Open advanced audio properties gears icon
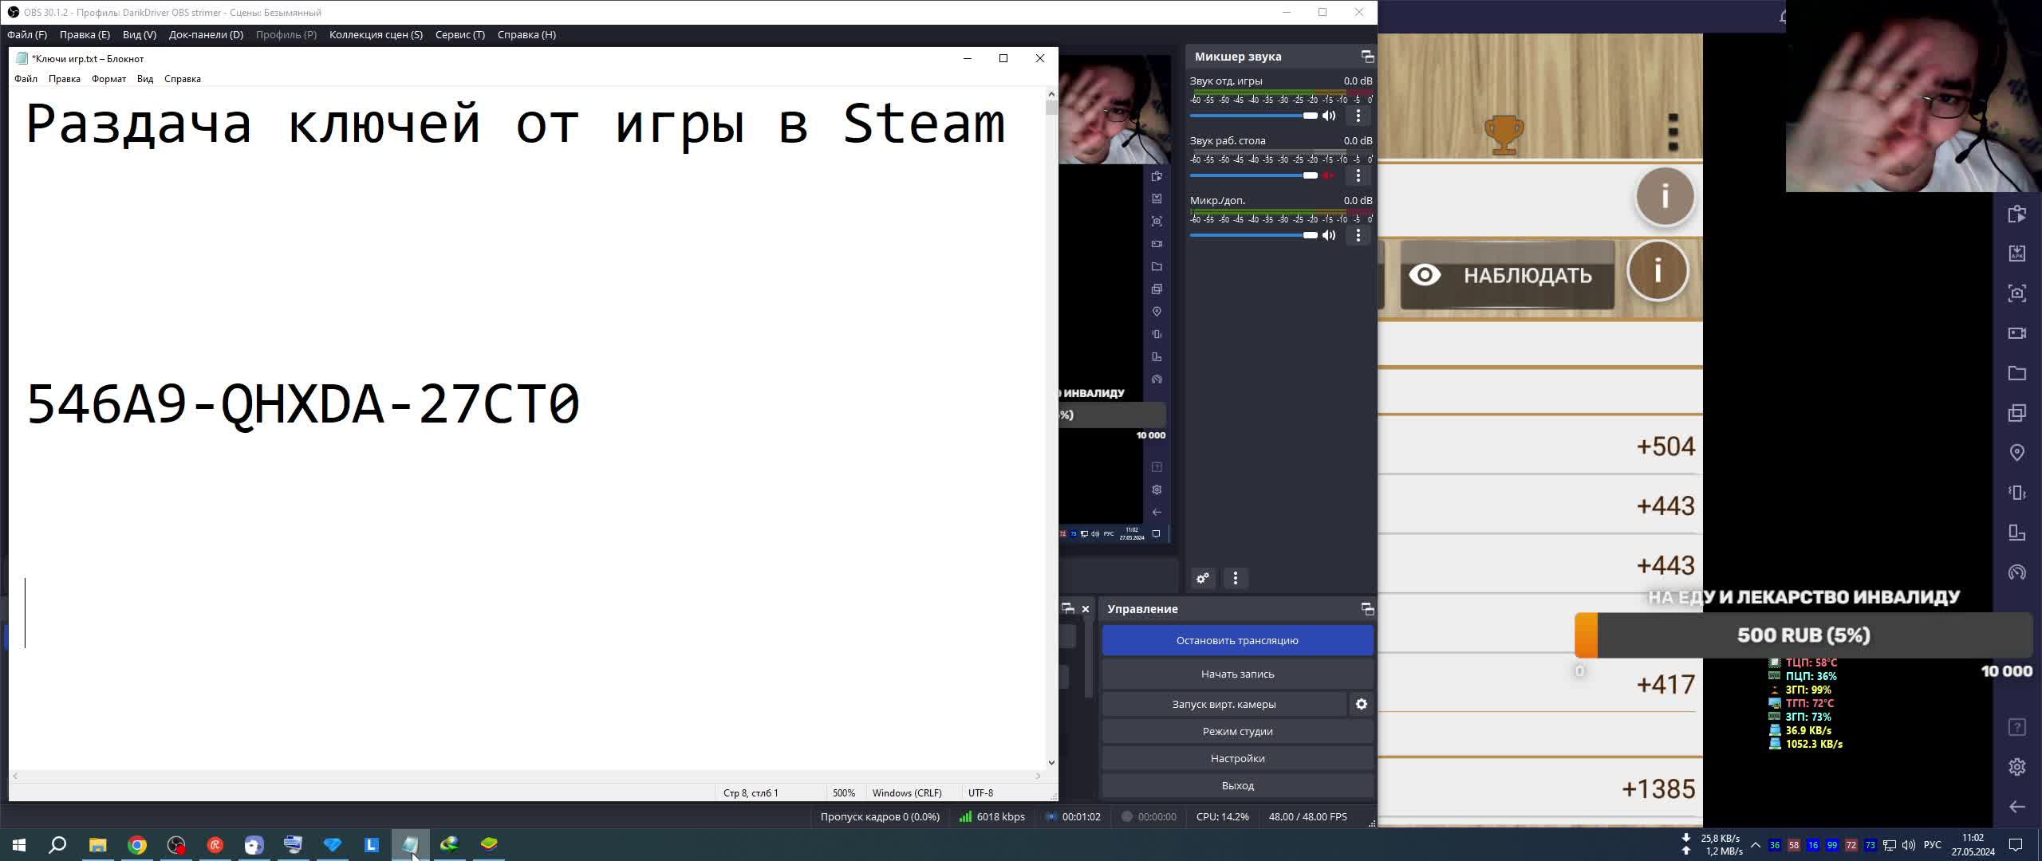 1203,578
